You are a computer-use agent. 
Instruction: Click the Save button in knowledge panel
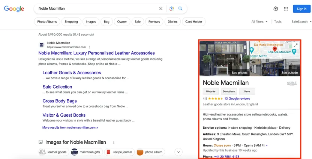click(x=247, y=91)
